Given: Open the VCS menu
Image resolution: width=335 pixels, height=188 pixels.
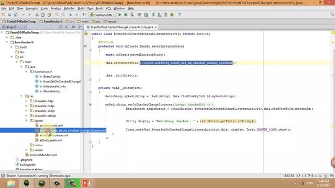Looking at the screenshot, I should tap(108, 8).
